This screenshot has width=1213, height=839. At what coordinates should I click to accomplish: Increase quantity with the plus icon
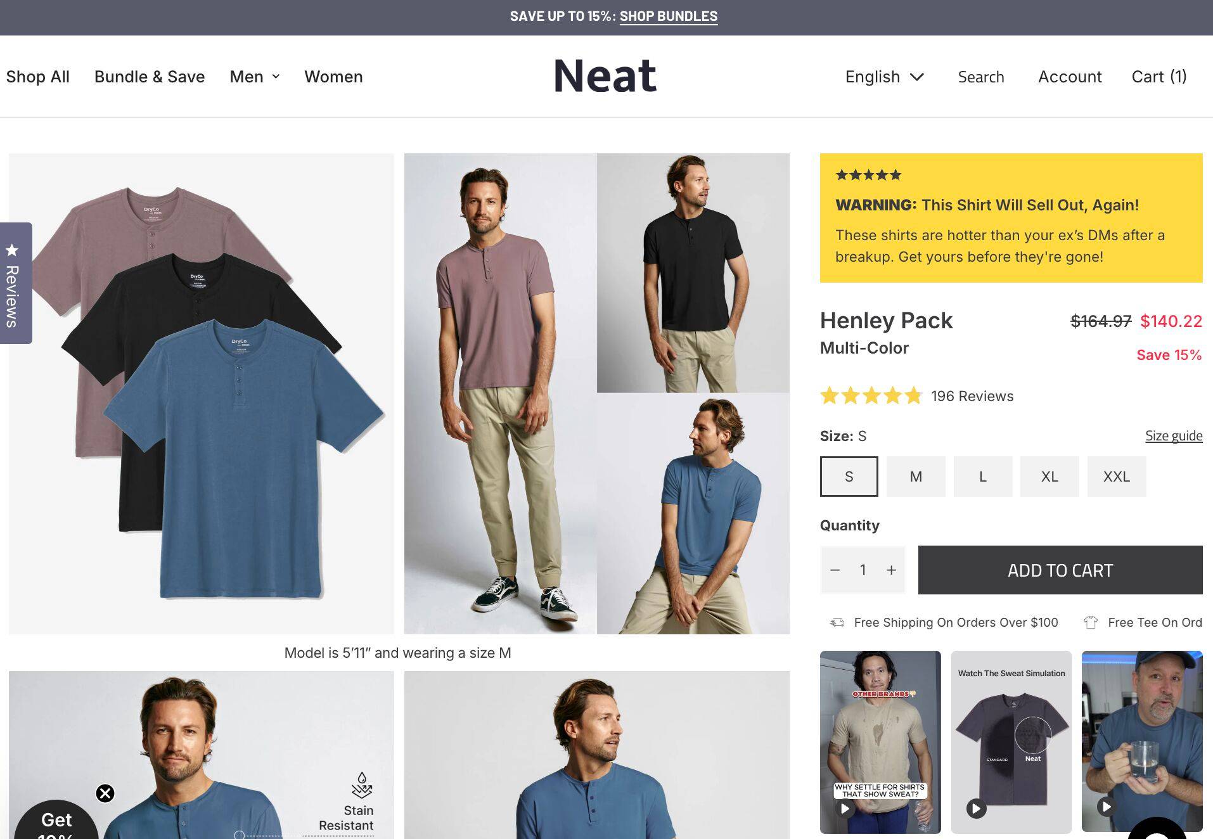point(891,570)
